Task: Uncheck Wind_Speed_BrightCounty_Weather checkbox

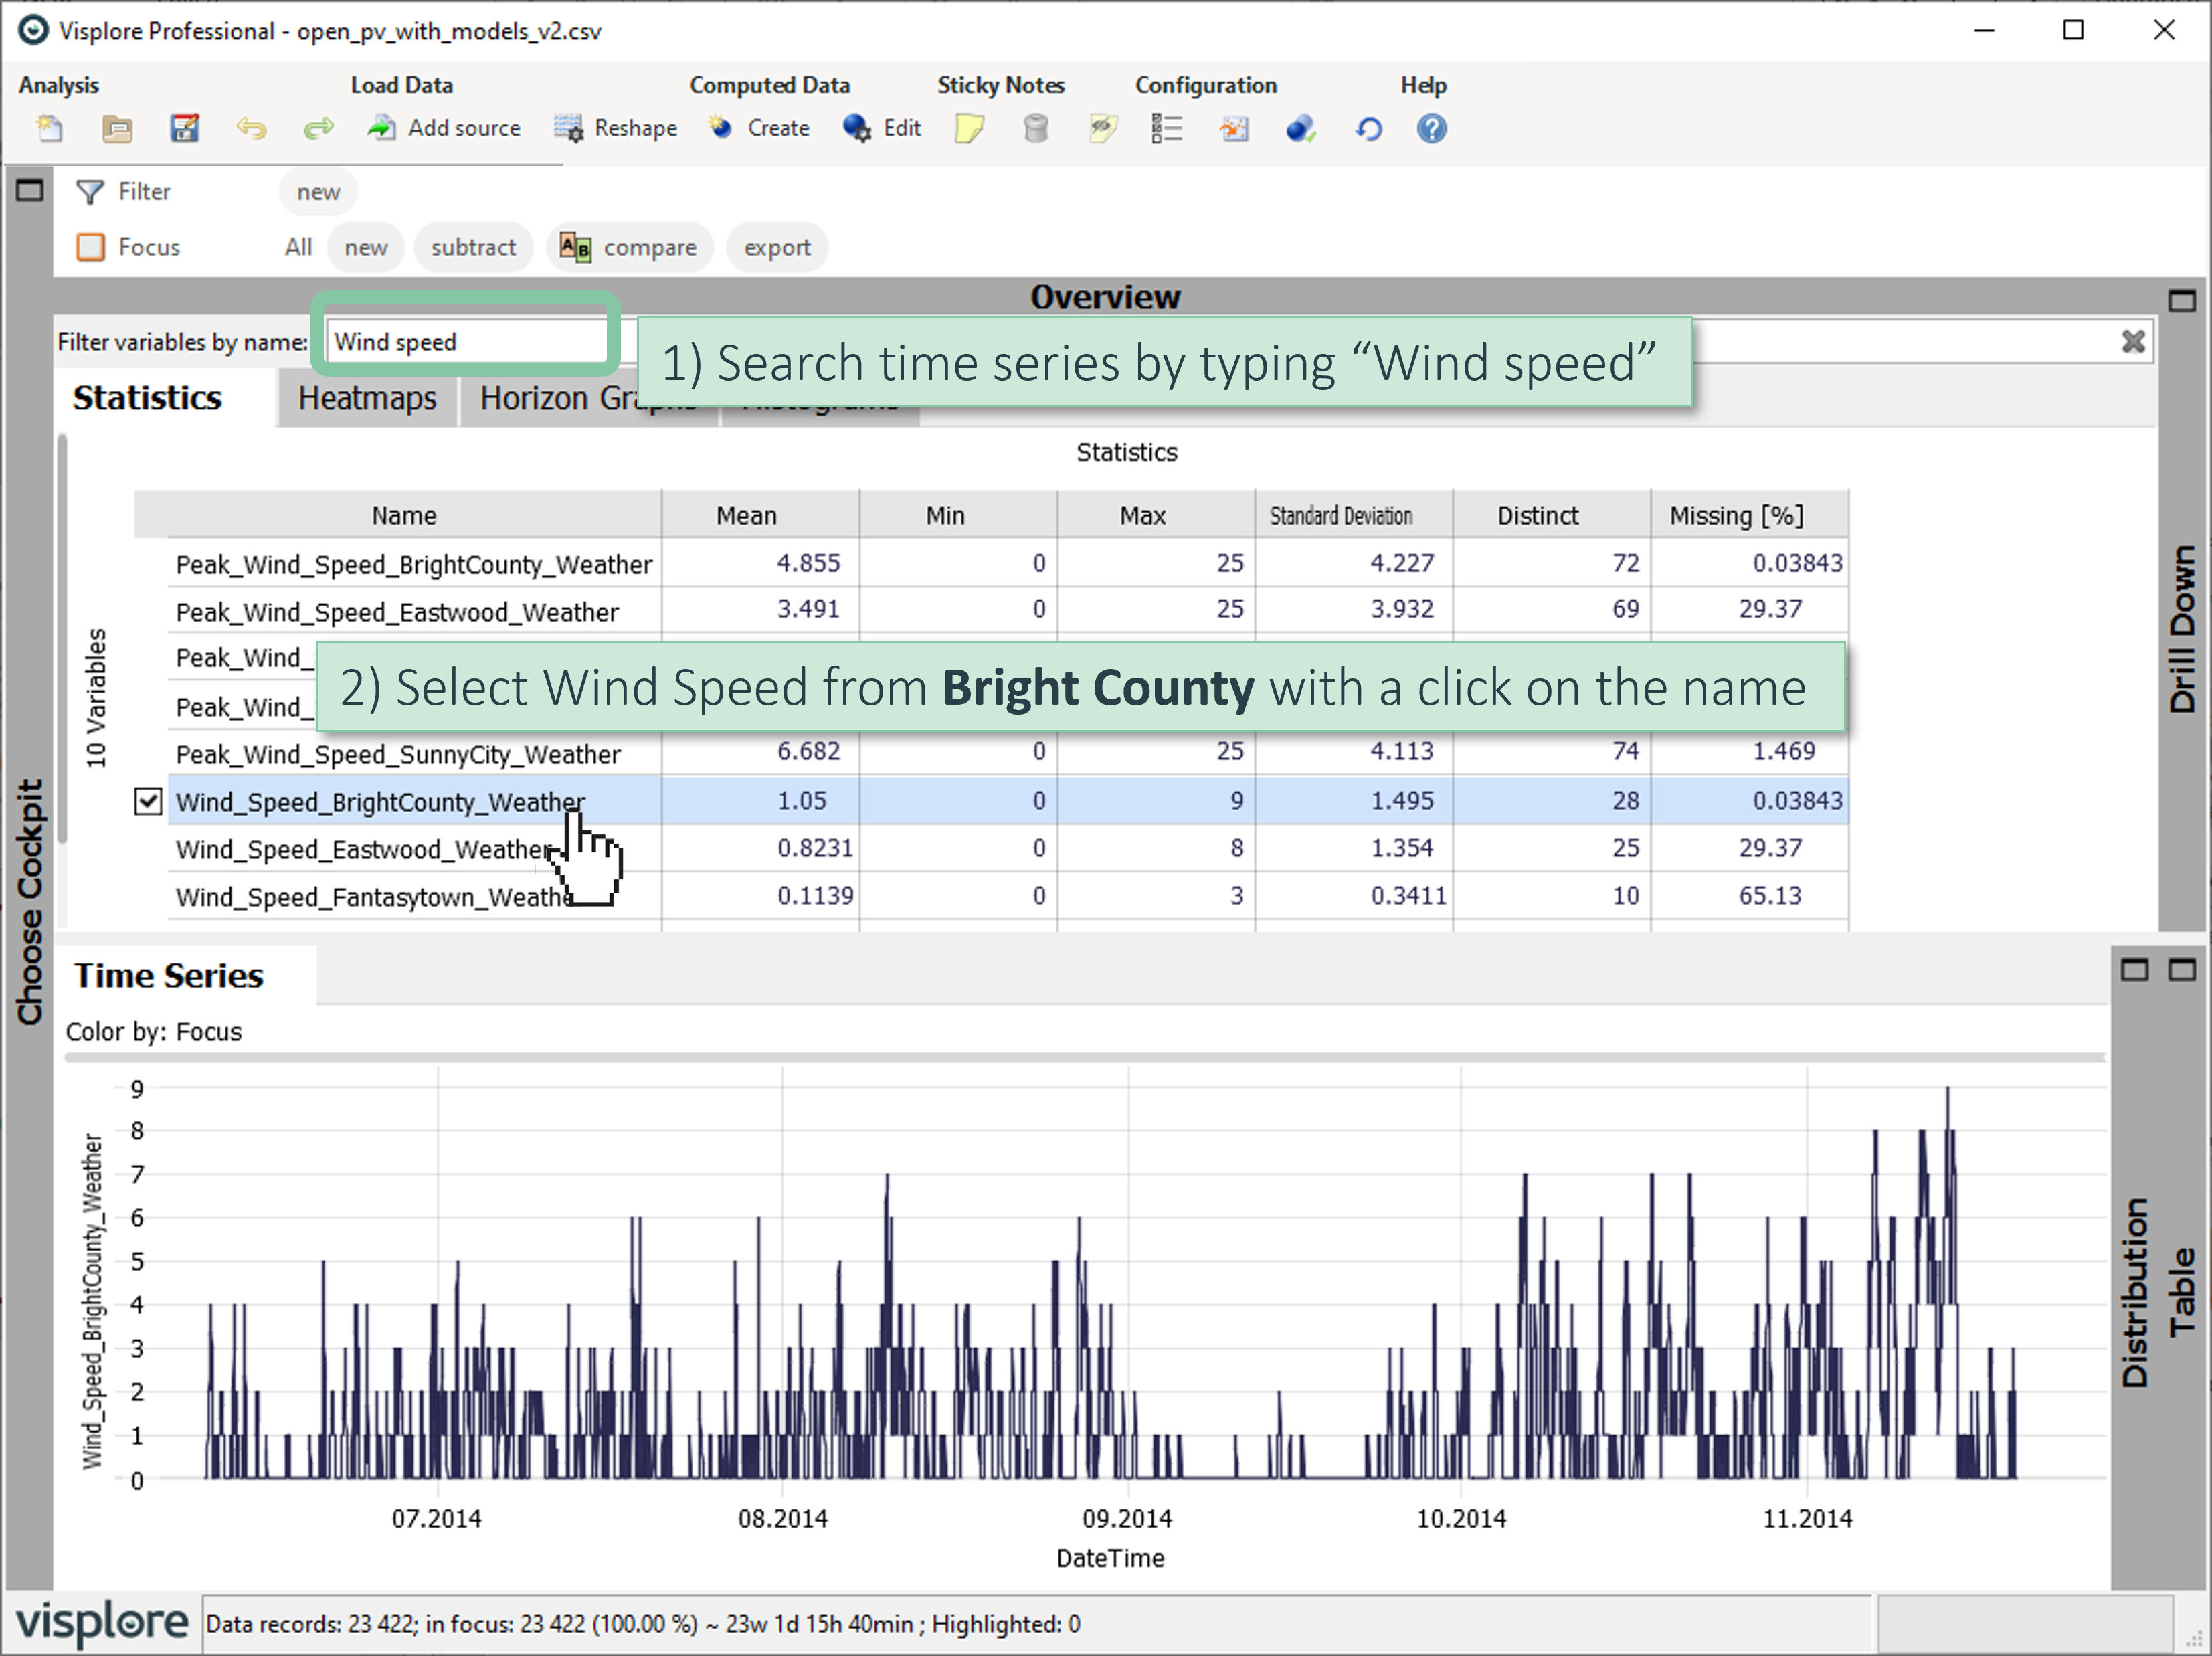Action: 148,801
